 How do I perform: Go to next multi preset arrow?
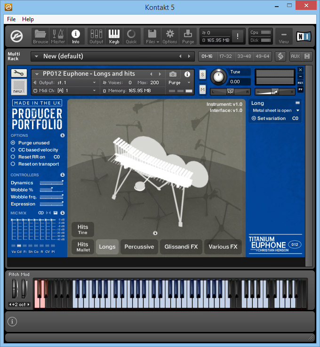(x=189, y=56)
